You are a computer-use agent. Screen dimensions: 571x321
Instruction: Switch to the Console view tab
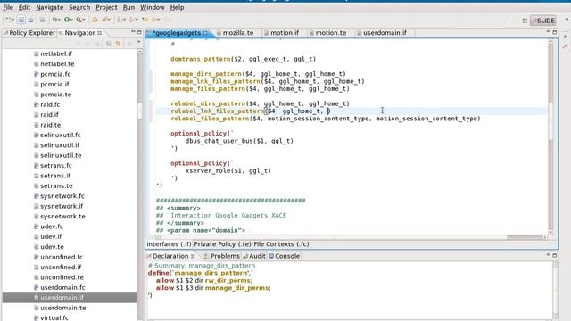[285, 256]
